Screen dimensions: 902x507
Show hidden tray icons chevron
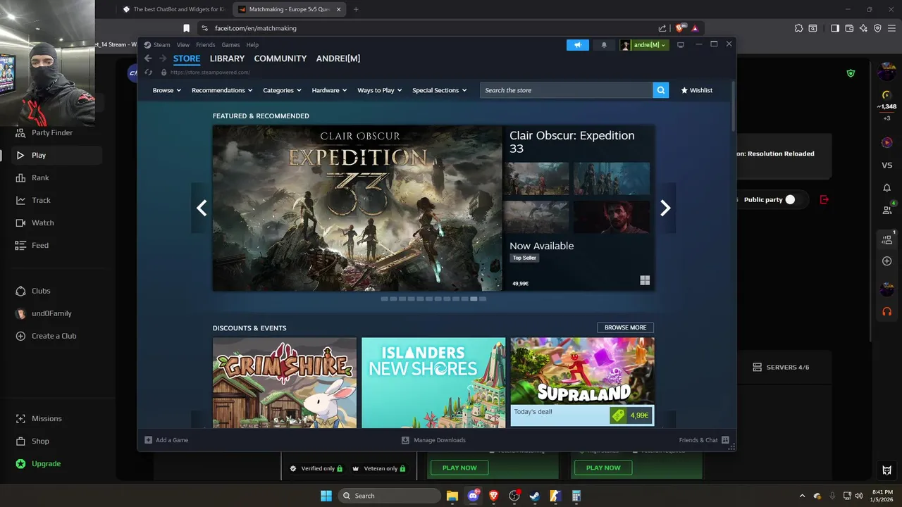click(x=802, y=496)
